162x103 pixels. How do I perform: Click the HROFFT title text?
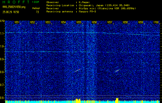[x=16, y=2]
